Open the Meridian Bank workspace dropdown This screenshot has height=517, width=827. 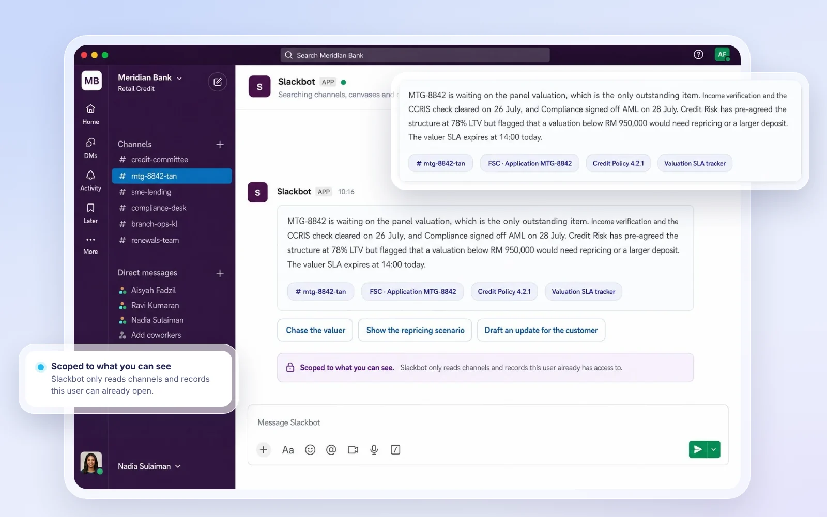[x=150, y=77]
